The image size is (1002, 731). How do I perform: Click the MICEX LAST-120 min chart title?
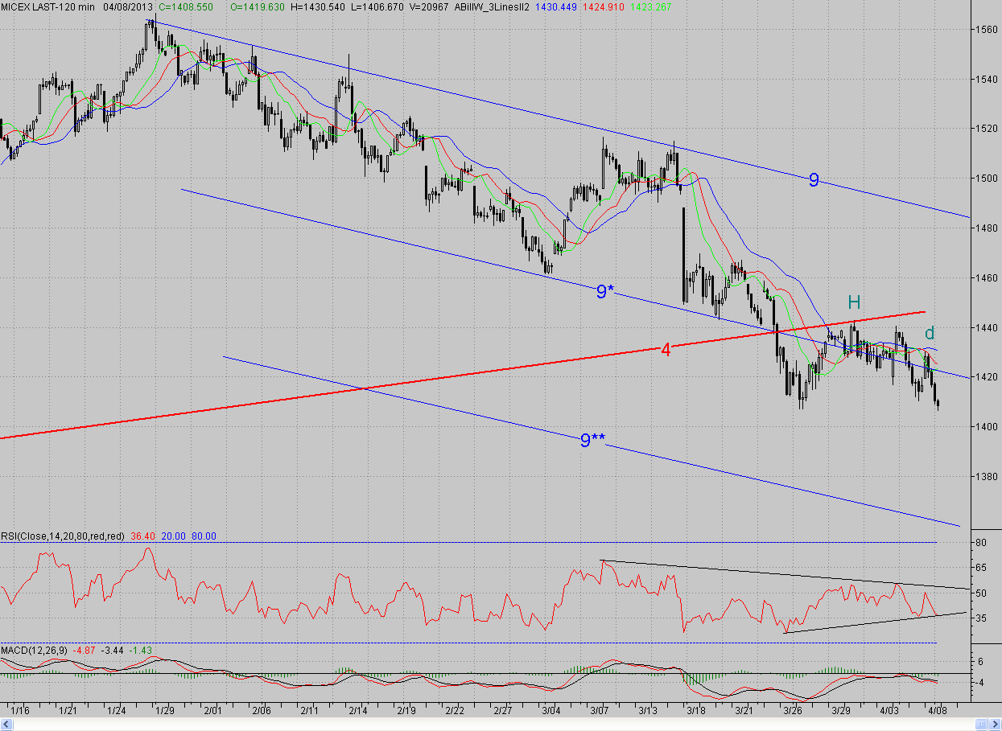tap(47, 6)
